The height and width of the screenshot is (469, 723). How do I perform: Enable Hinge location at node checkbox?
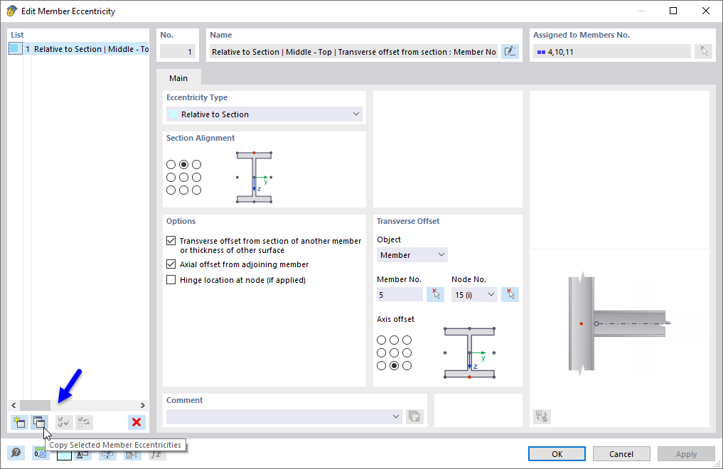pos(171,280)
